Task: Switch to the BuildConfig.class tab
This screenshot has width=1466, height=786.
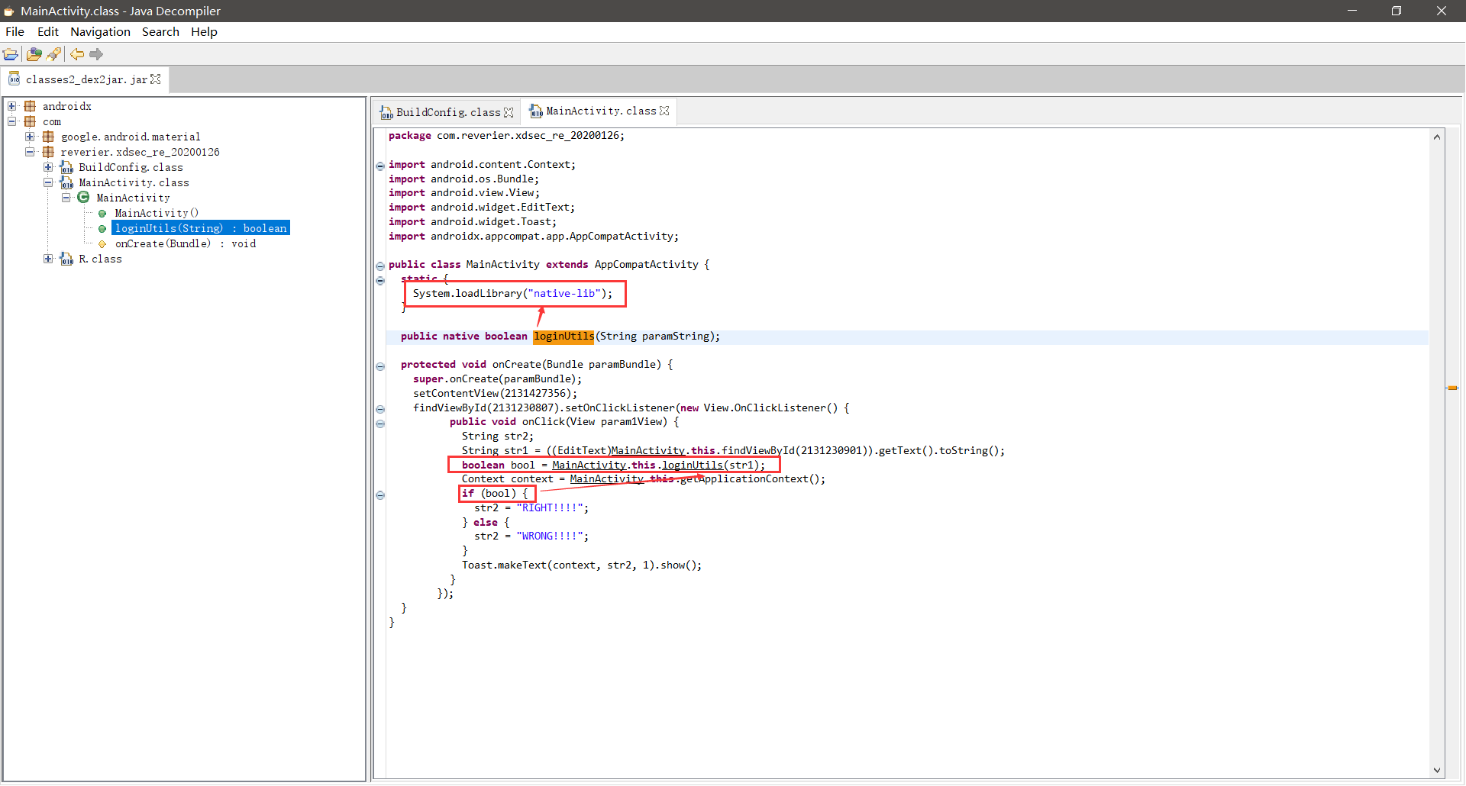Action: coord(447,112)
